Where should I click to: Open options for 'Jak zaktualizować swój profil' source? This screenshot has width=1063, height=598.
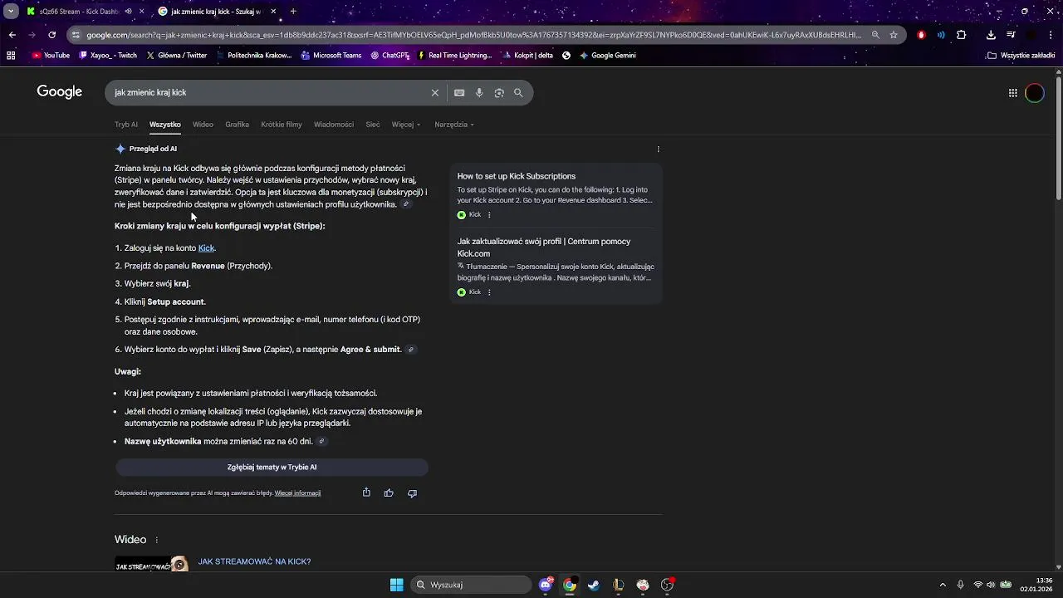point(489,292)
